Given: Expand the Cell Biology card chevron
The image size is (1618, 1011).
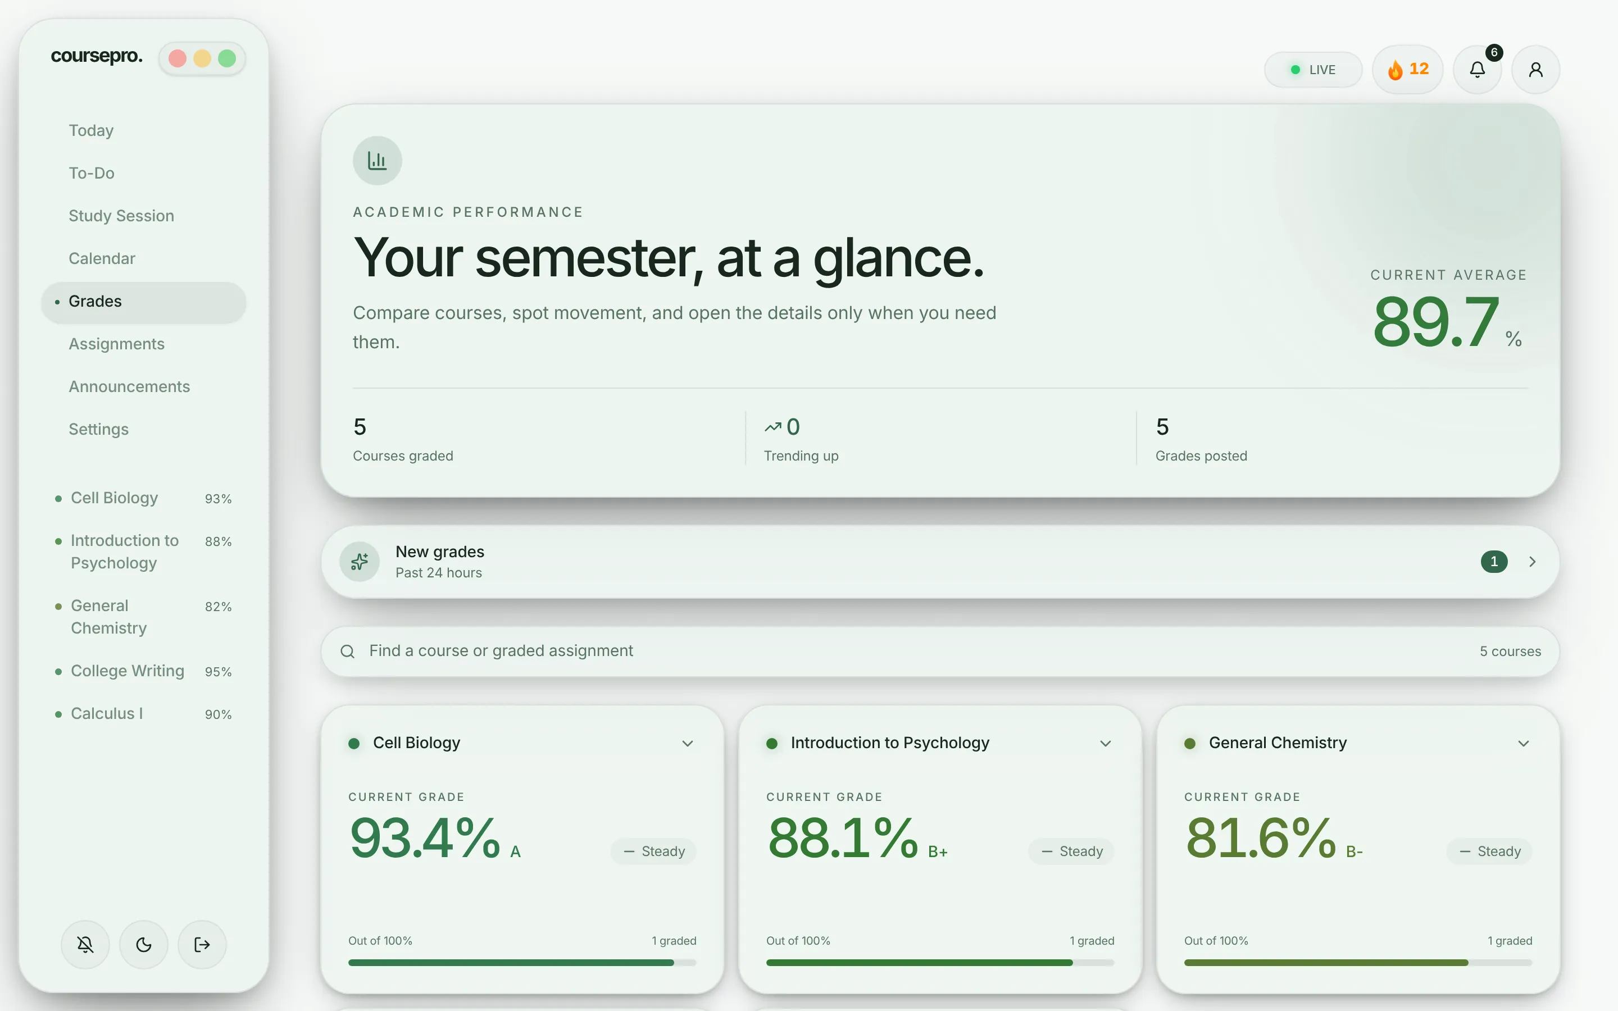Looking at the screenshot, I should [x=687, y=744].
